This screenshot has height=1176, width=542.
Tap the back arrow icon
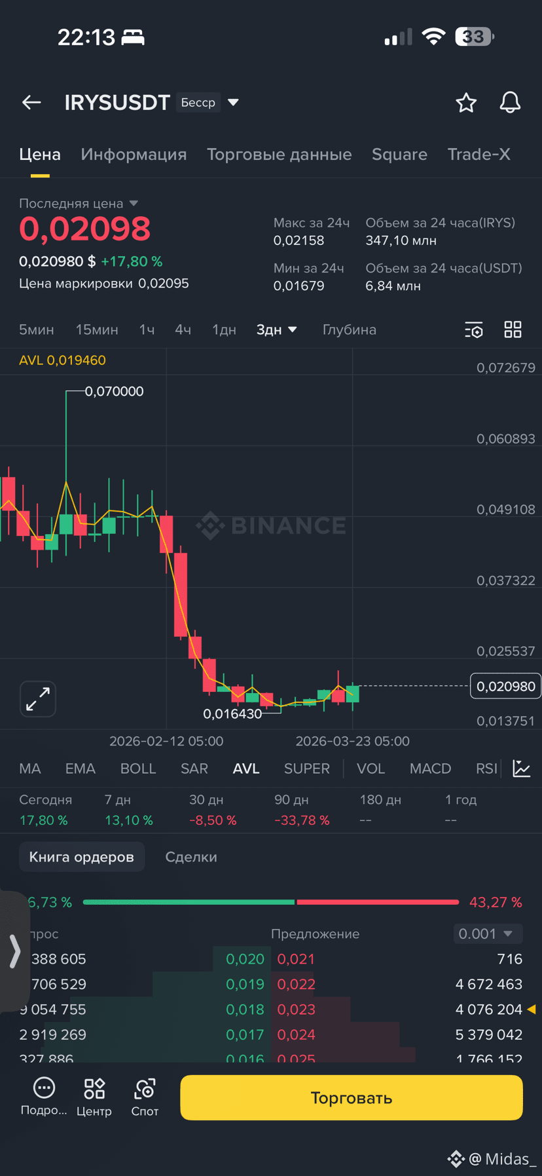(x=31, y=102)
